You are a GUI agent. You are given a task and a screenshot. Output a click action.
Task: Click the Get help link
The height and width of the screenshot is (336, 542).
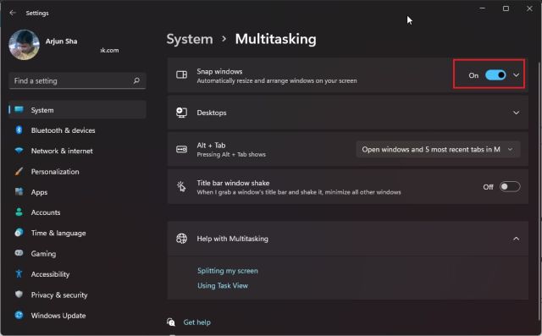pos(196,322)
